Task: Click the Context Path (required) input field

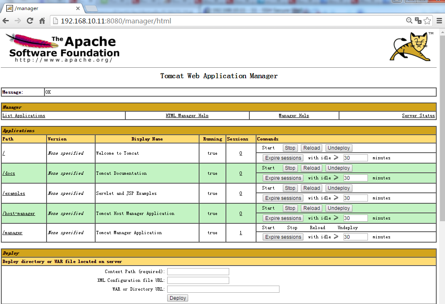Action: [198, 272]
